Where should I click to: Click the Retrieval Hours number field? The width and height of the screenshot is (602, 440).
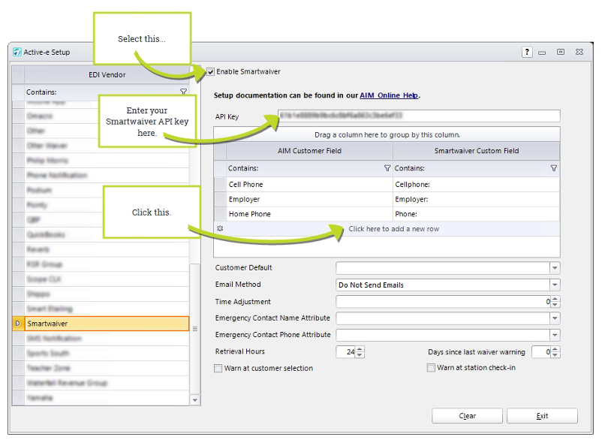tap(345, 351)
